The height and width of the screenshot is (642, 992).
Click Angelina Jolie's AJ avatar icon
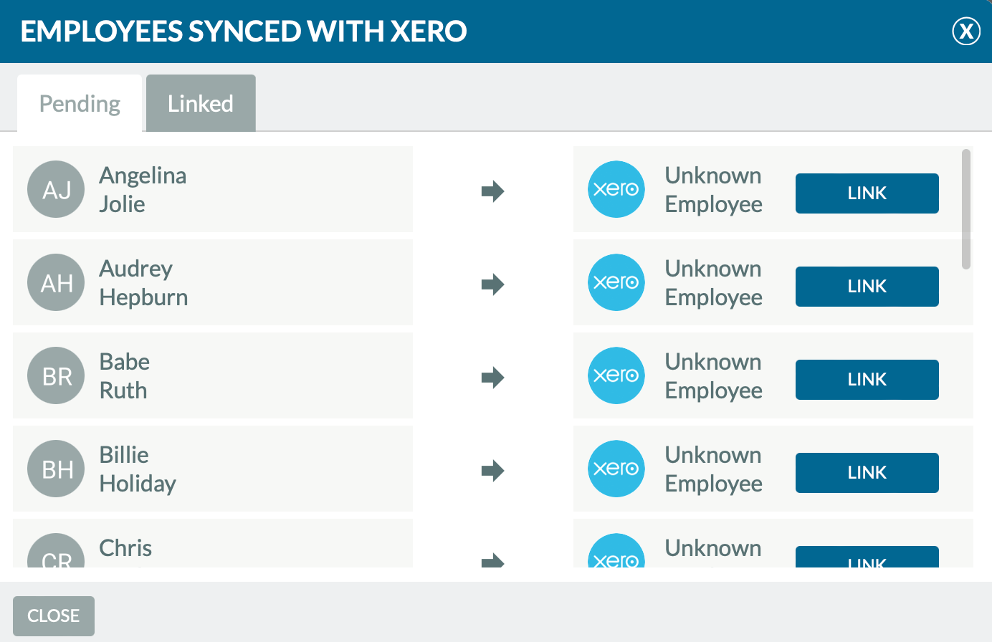click(x=56, y=189)
